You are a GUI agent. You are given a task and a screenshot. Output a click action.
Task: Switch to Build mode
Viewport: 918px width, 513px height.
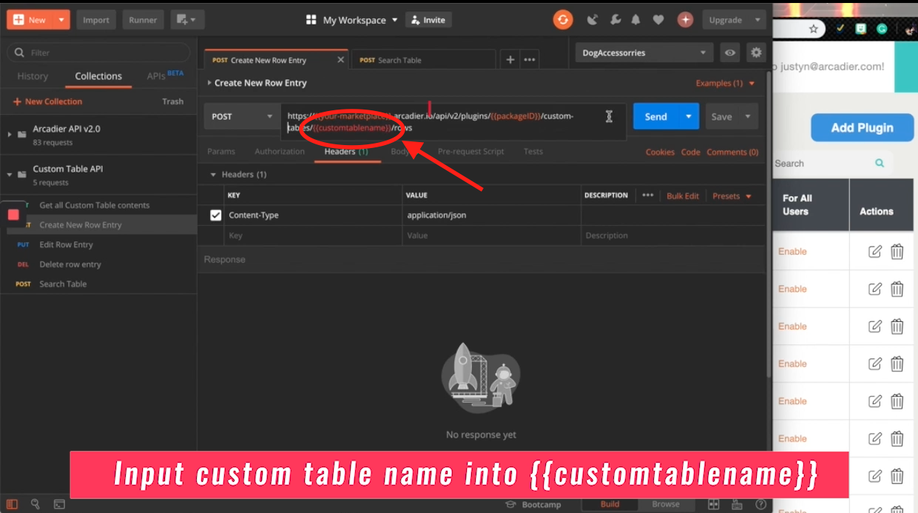coord(610,504)
